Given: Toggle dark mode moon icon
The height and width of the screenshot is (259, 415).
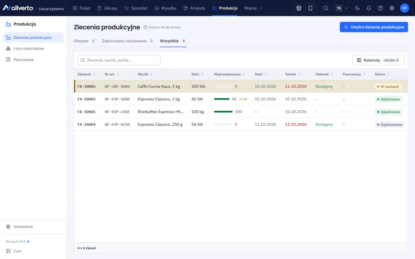Looking at the screenshot, I should tap(357, 8).
